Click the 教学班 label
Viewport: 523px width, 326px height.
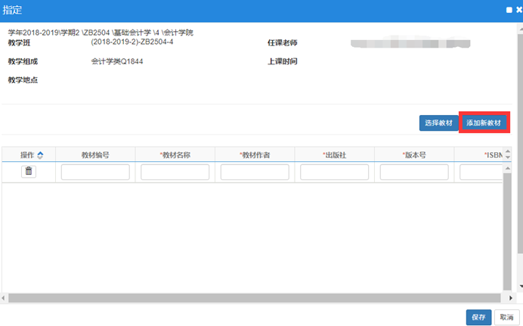[20, 42]
